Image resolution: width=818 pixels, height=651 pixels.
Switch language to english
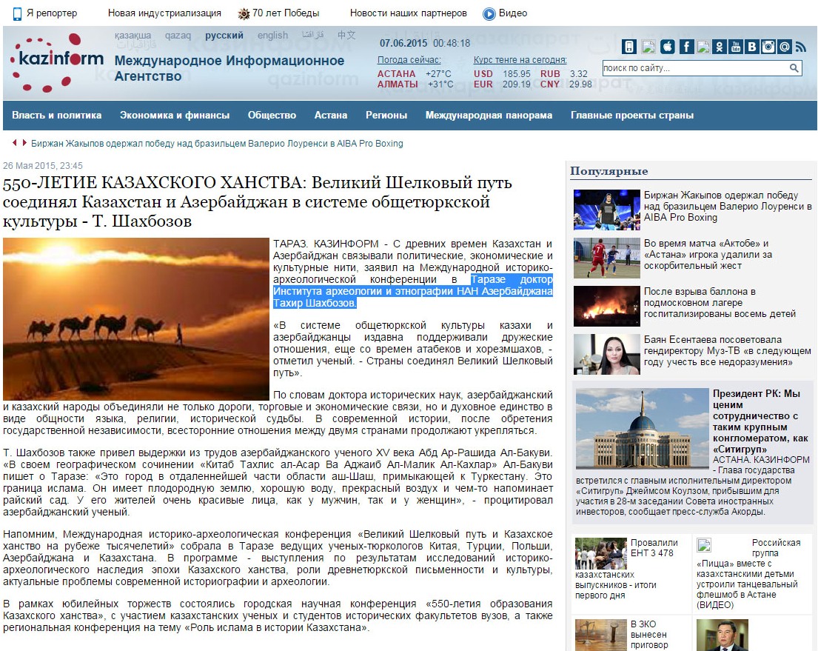click(272, 36)
